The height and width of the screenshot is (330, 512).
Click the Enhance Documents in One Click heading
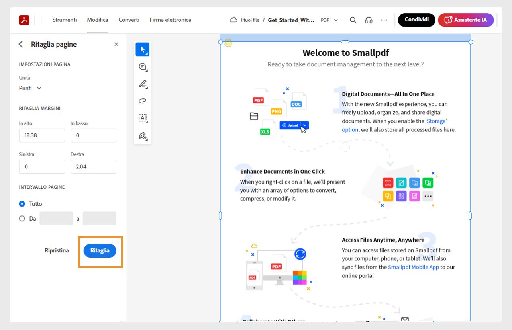(x=282, y=172)
